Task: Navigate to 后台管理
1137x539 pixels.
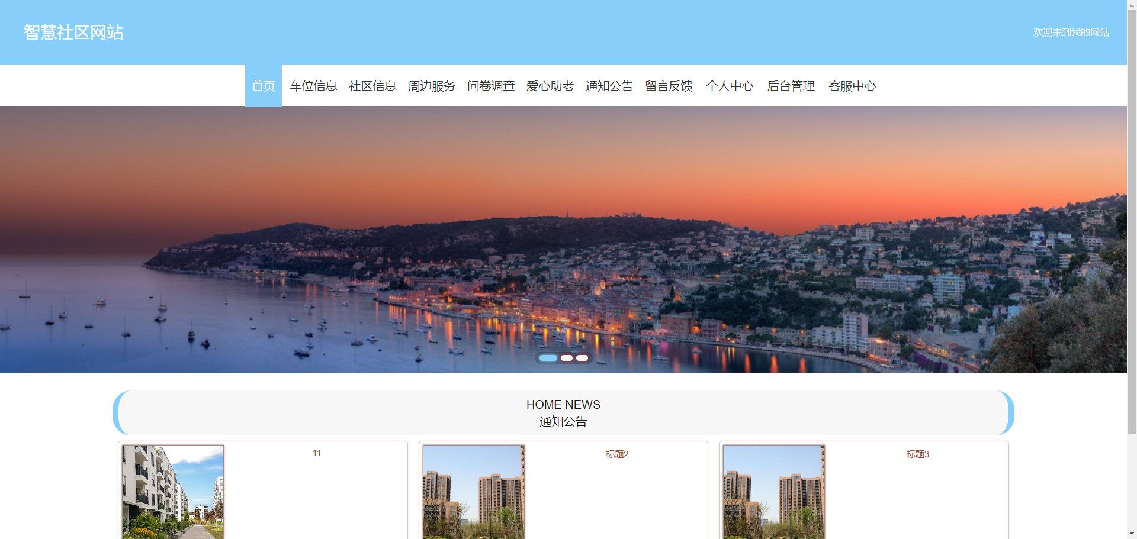Action: (791, 86)
